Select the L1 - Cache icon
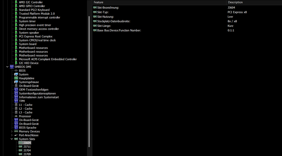282x156 pixels. 16,105
